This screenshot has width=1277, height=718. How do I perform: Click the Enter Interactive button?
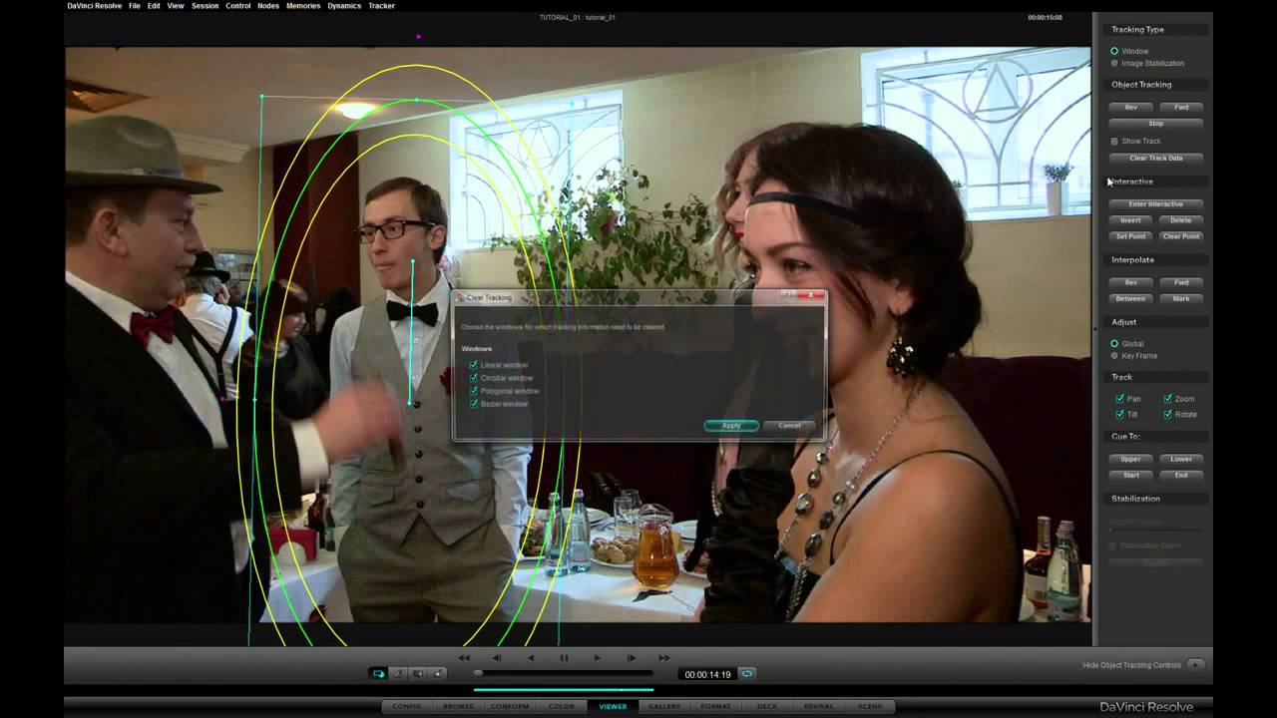(x=1156, y=204)
